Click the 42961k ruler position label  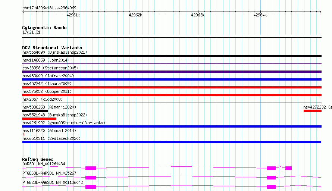[x=73, y=15]
